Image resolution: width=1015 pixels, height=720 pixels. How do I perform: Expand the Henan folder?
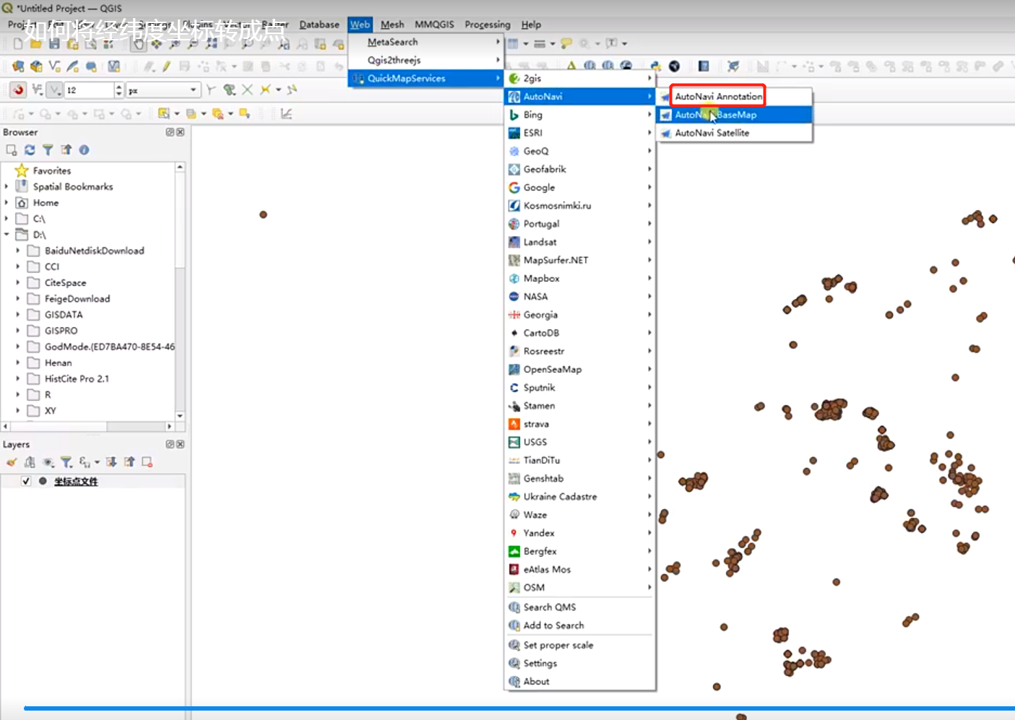pos(18,363)
